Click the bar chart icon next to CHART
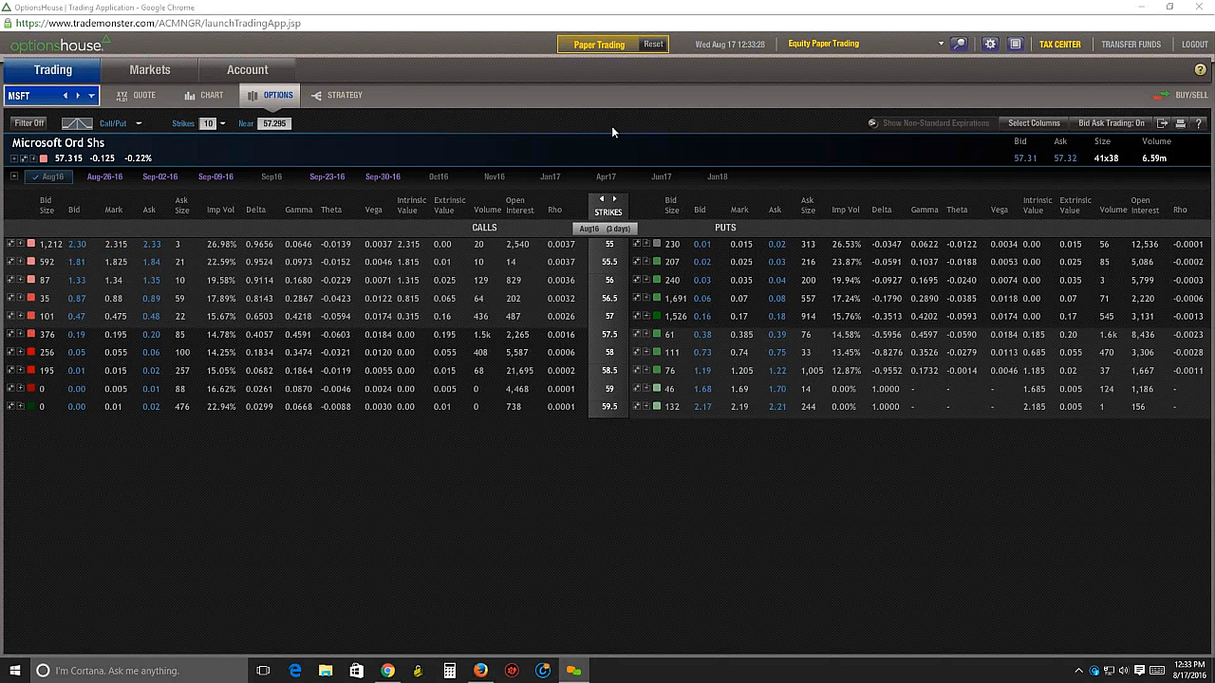This screenshot has width=1215, height=683. pyautogui.click(x=190, y=96)
